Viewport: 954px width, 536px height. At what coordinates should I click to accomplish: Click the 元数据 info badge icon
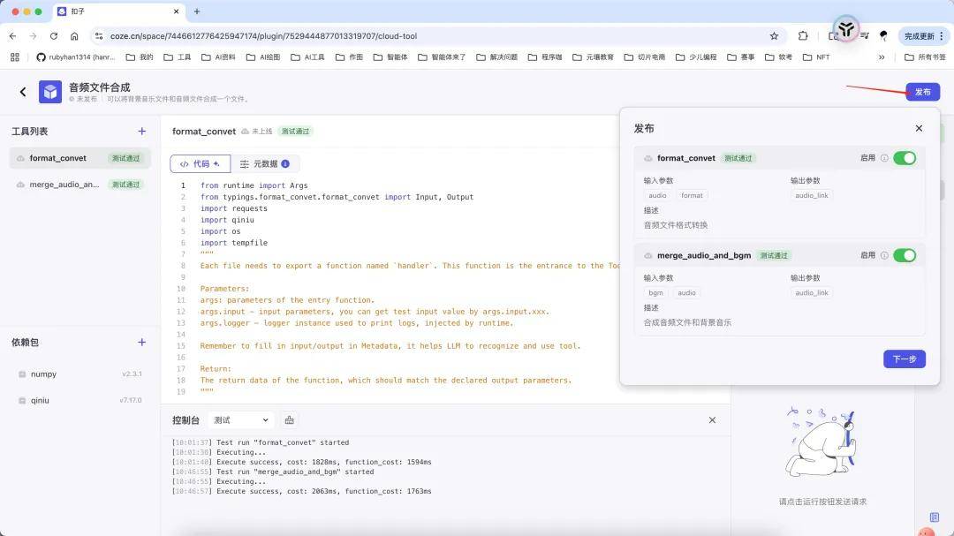click(285, 164)
